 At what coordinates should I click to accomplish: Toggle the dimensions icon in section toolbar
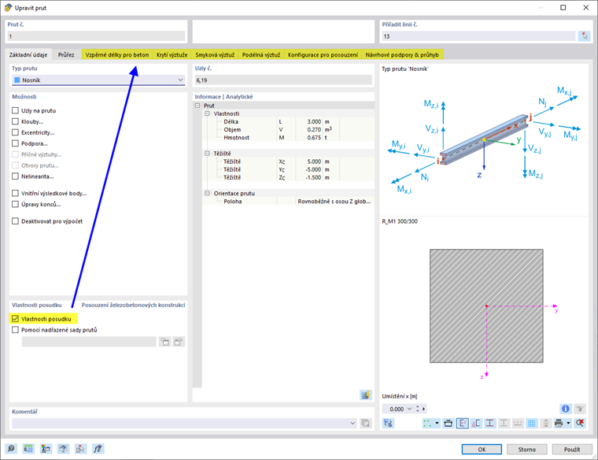448,423
